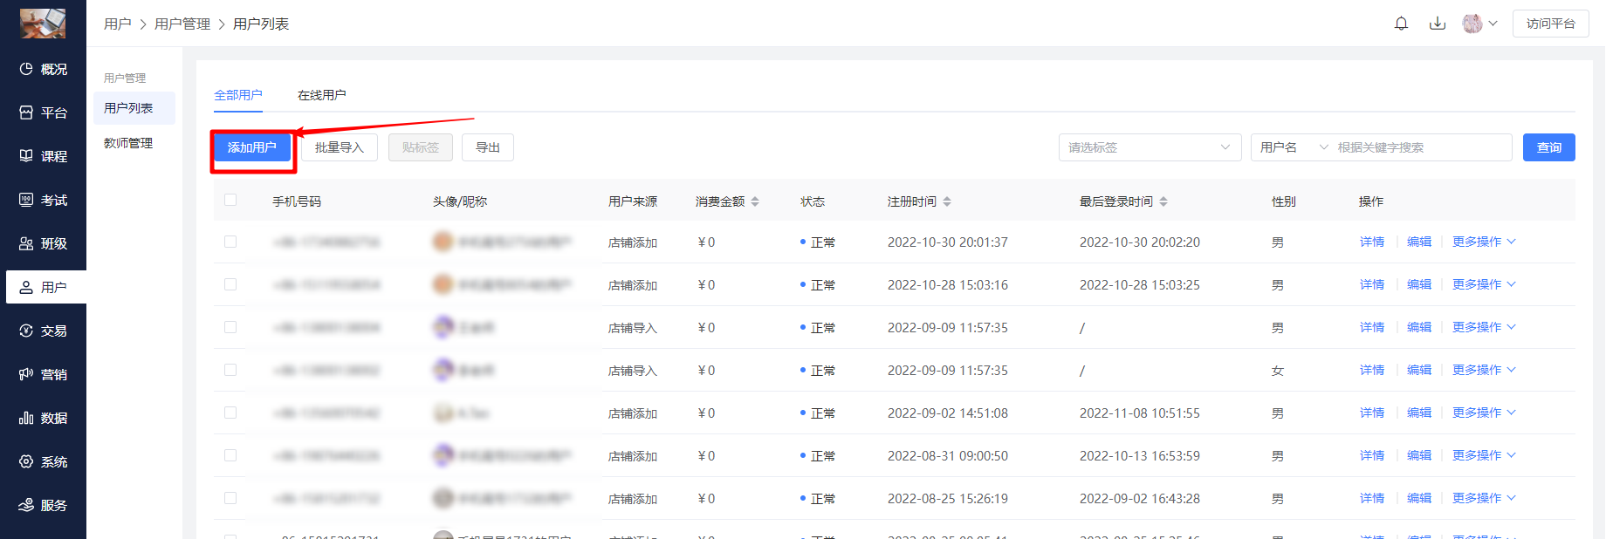The width and height of the screenshot is (1606, 539).
Task: Check the row registered 2022-09-02 14:51:08
Action: (230, 413)
